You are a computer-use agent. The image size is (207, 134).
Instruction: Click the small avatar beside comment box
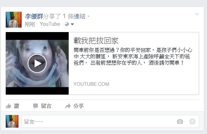point(12,121)
